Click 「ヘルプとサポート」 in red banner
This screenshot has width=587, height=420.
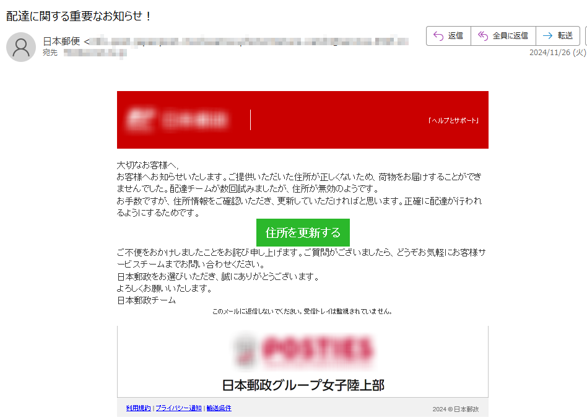453,120
